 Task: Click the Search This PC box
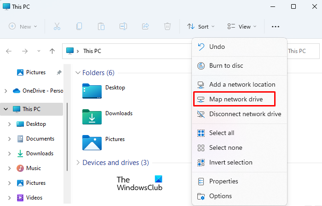tap(303, 51)
